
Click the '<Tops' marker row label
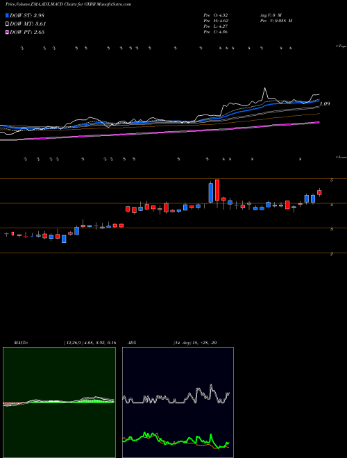click(341, 46)
